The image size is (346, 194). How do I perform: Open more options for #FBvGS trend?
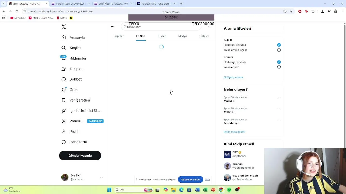coord(279,109)
